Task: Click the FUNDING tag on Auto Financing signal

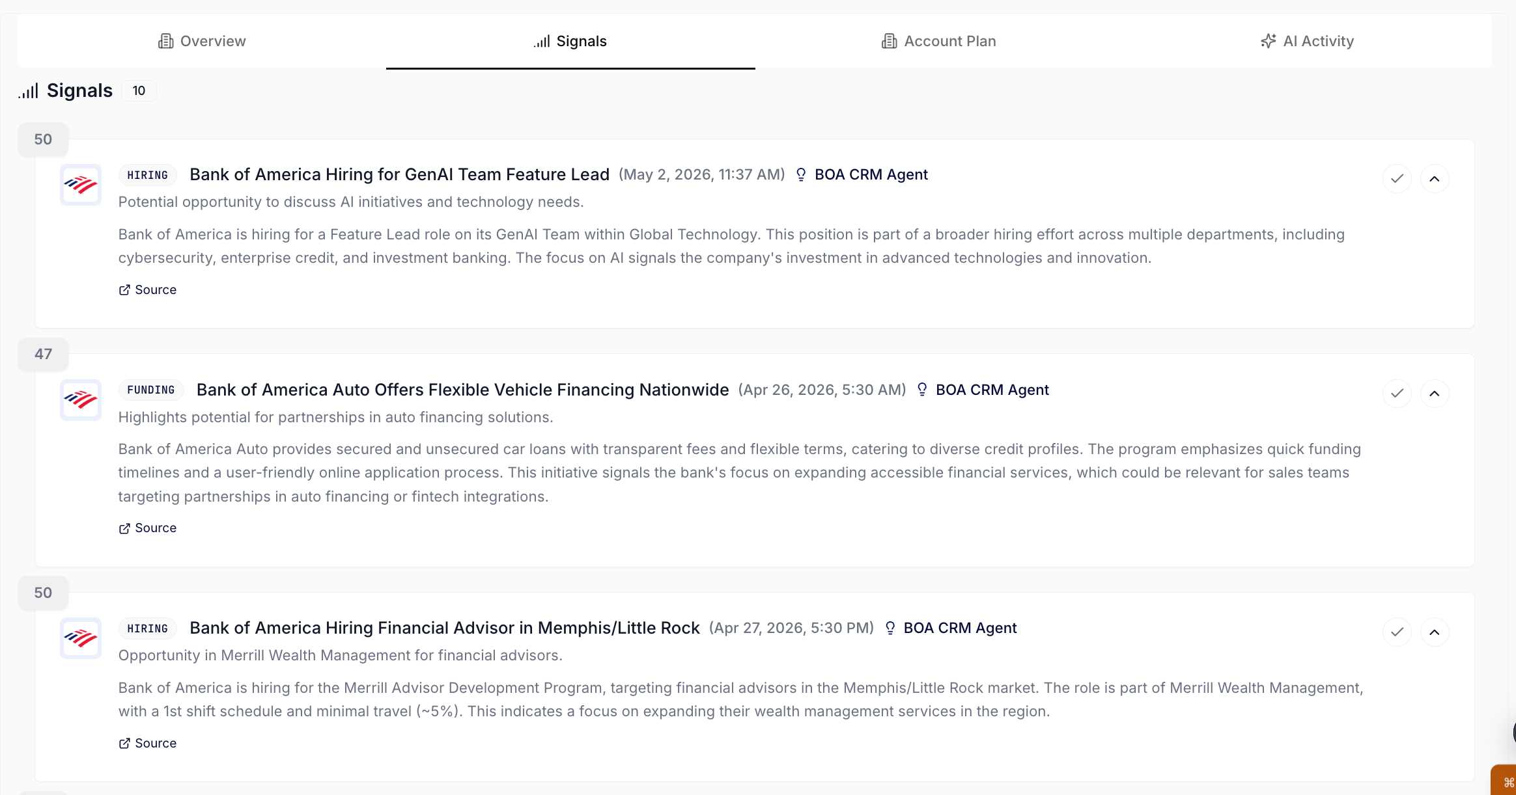Action: tap(151, 390)
